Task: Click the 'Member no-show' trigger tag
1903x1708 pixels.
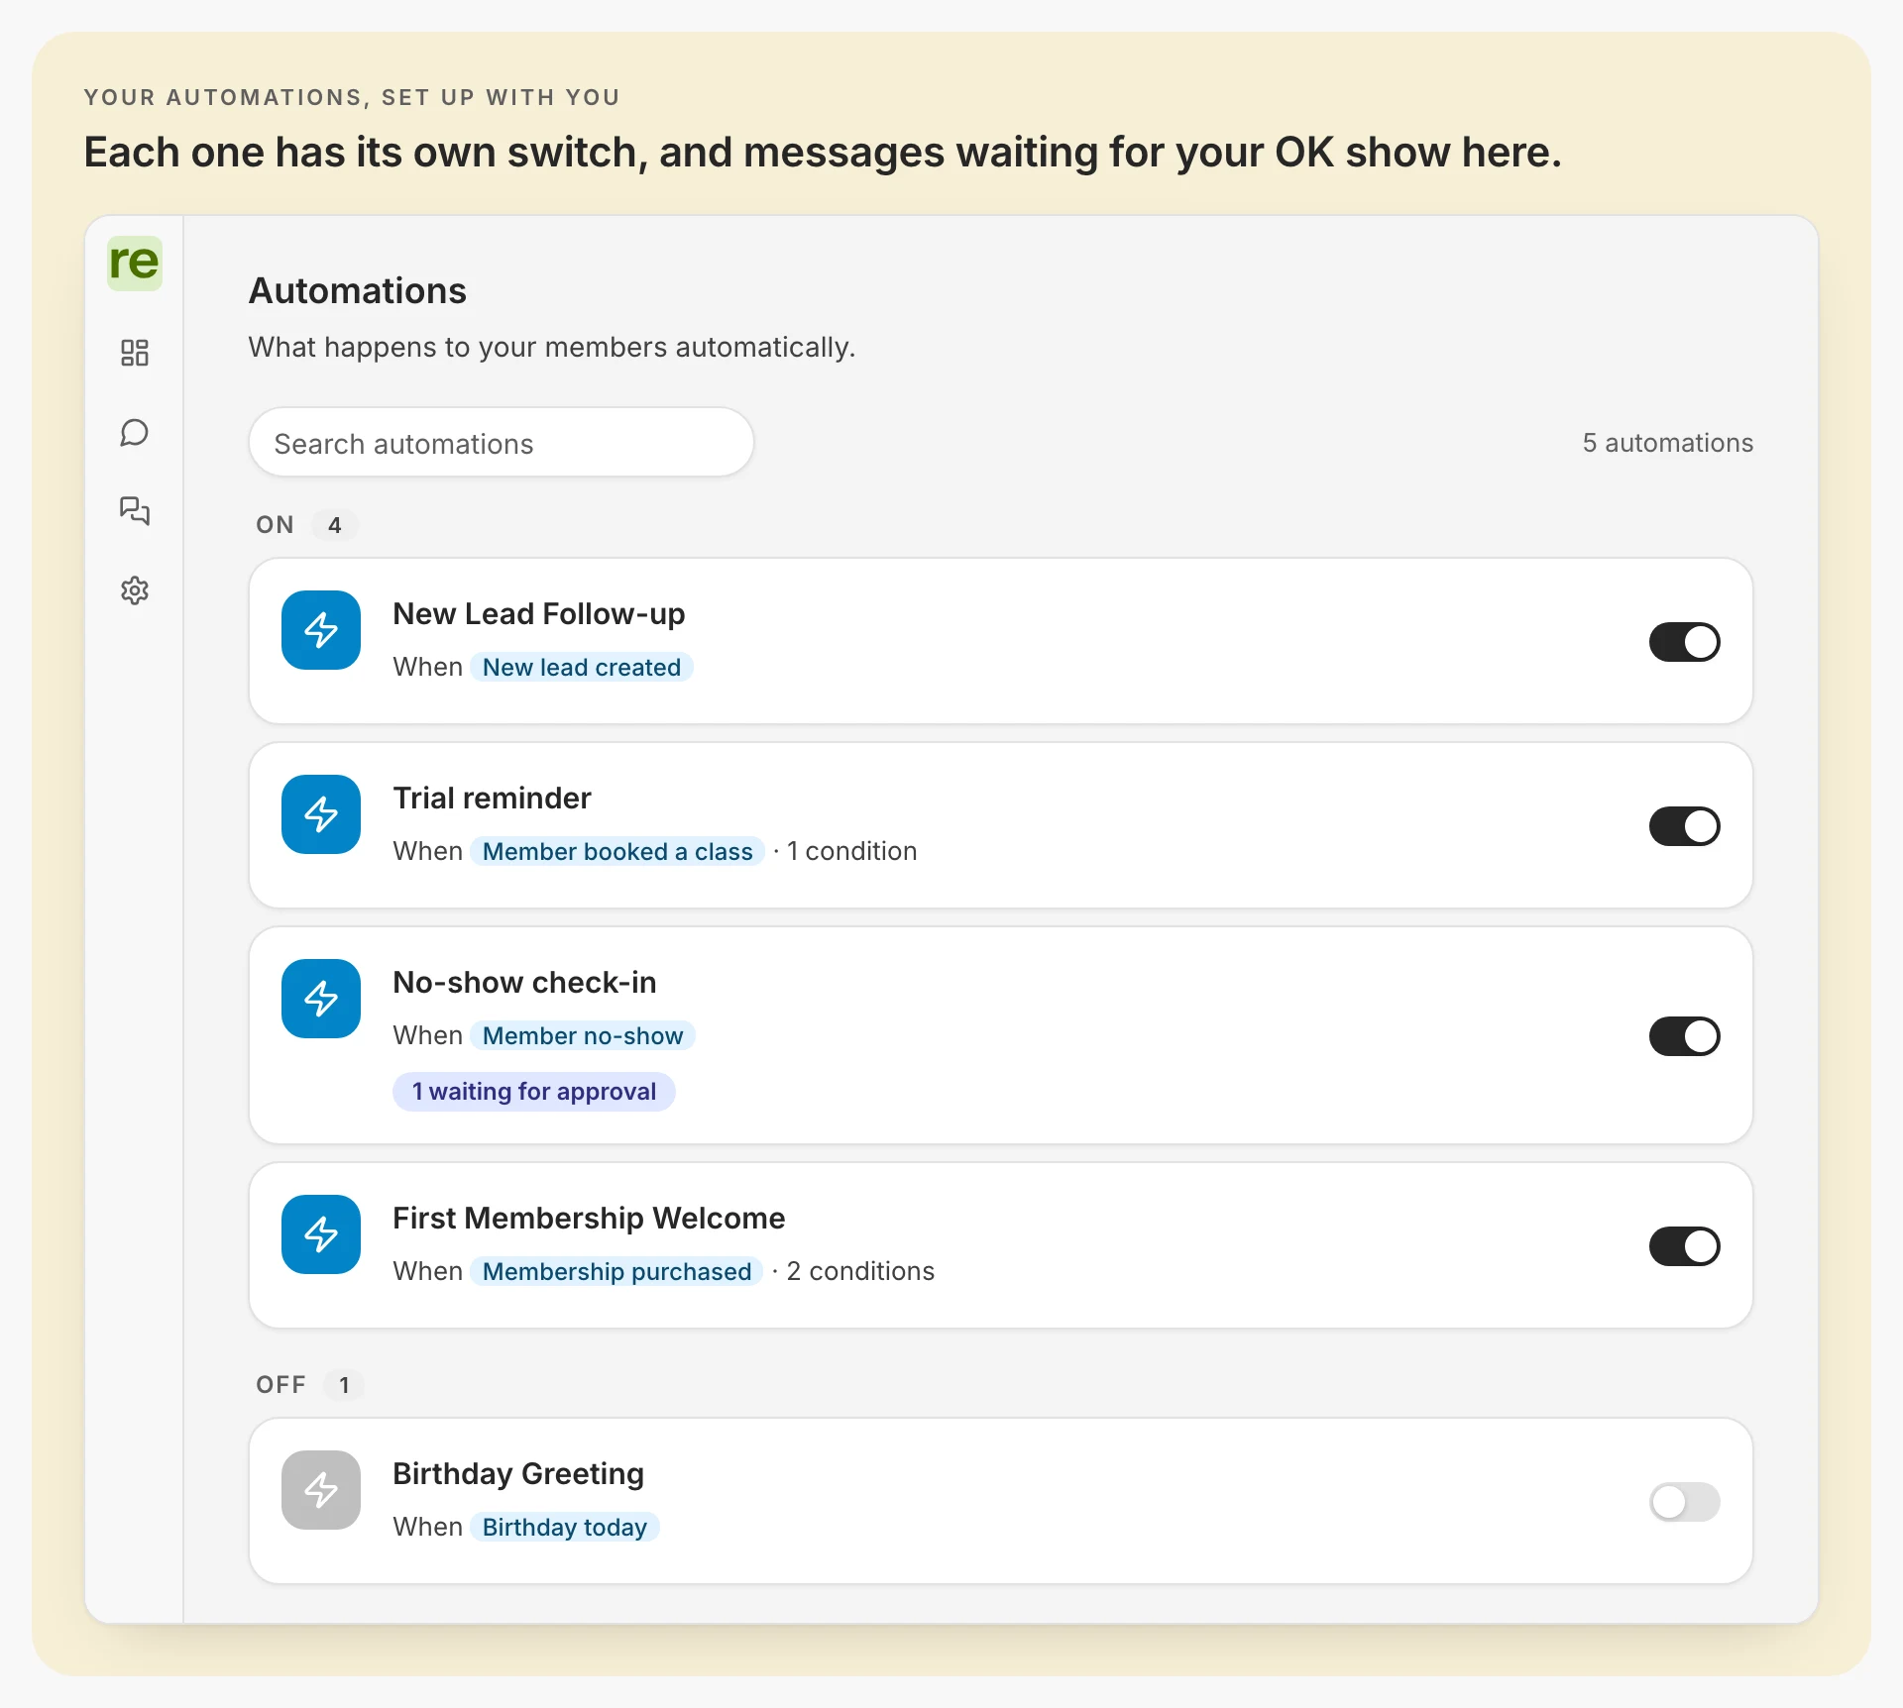Action: click(583, 1036)
